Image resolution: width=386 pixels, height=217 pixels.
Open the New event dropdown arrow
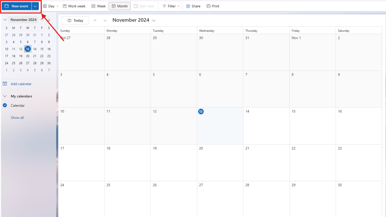pyautogui.click(x=35, y=6)
